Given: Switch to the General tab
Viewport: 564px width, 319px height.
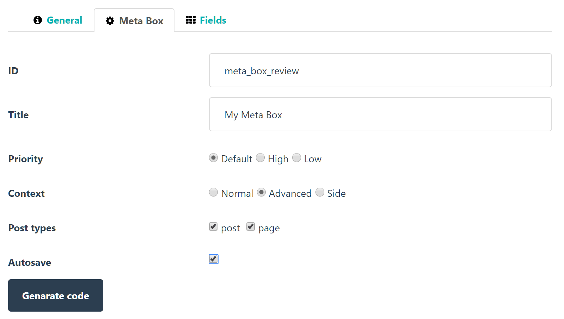Looking at the screenshot, I should tap(64, 20).
